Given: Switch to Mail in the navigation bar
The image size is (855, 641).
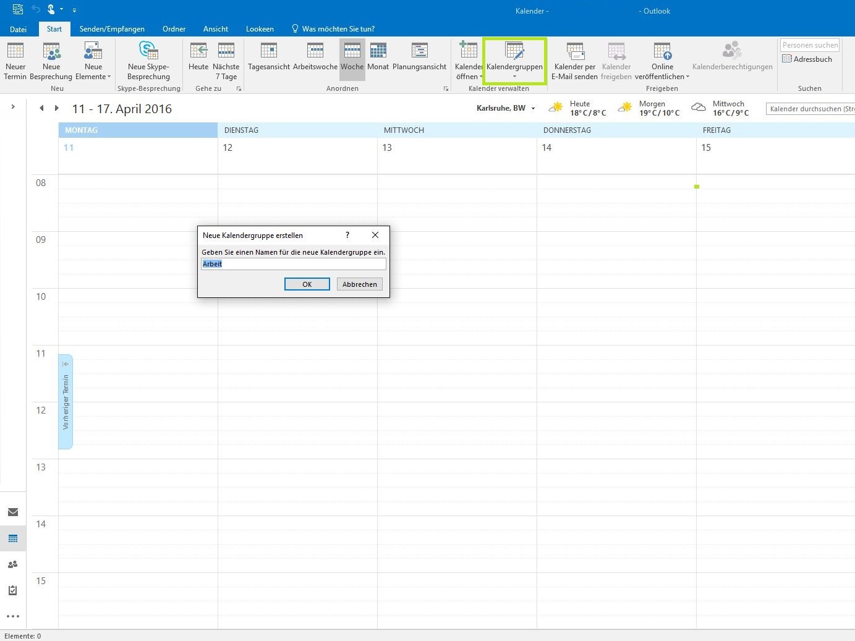Looking at the screenshot, I should 13,512.
